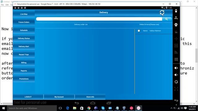Click Genymotion volume up icon
Image resolution: width=198 pixels, height=111 pixels.
(x=176, y=68)
